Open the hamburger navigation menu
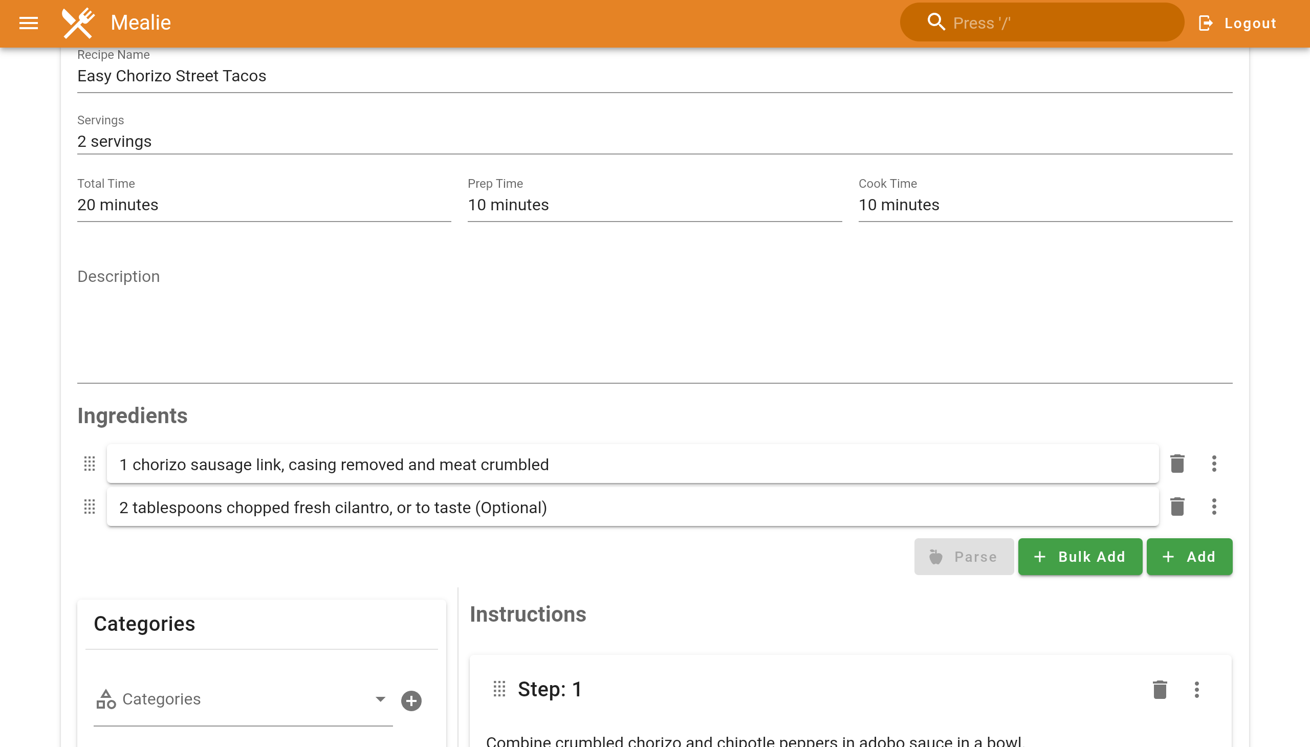 pos(28,23)
